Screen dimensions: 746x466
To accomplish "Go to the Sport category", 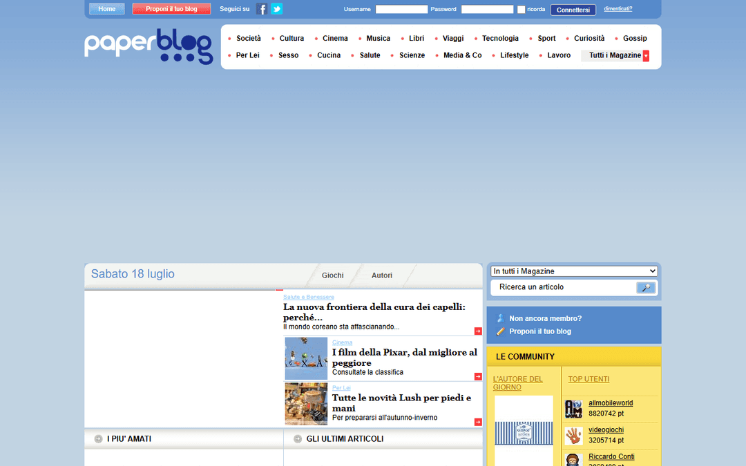I will (546, 39).
